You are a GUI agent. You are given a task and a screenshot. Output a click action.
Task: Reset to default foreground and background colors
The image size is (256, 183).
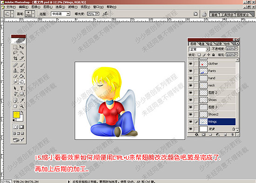tap(14, 120)
